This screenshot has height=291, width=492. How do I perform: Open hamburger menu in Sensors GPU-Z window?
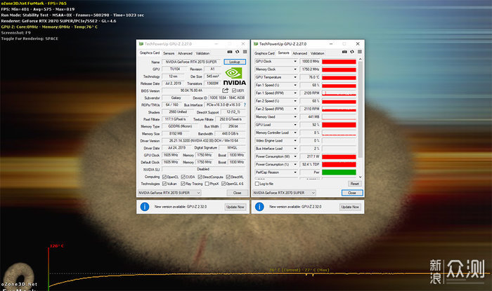[x=360, y=52]
